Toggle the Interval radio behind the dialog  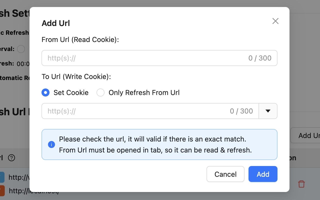[21, 49]
